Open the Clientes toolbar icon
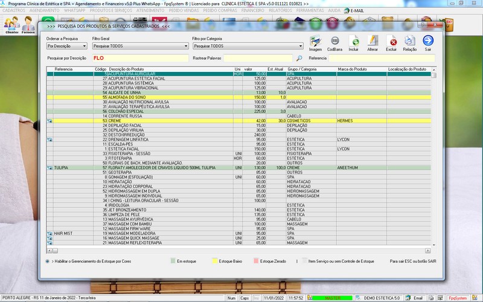This screenshot has width=483, height=302. [x=11, y=25]
